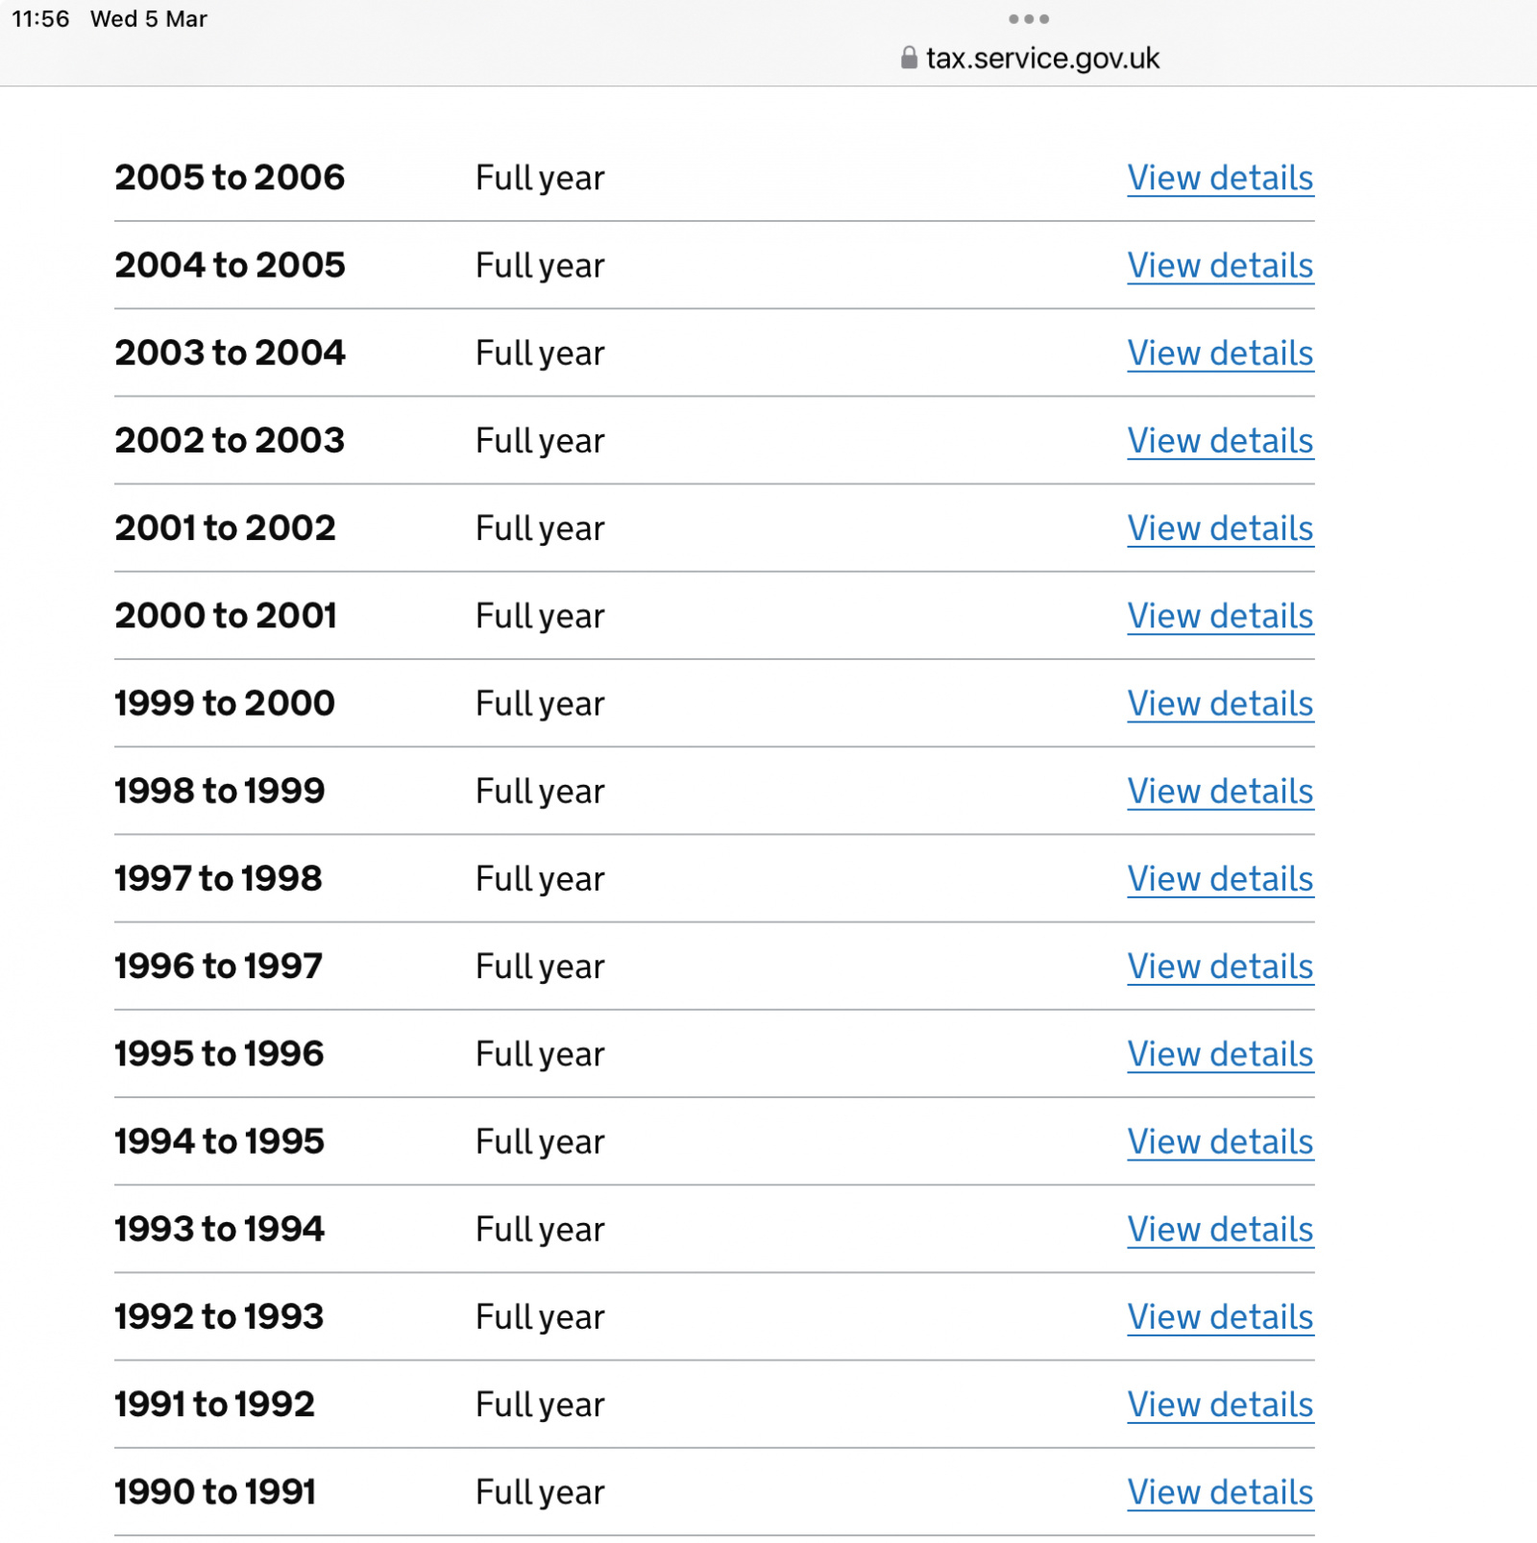The height and width of the screenshot is (1543, 1537).
Task: View details for 2003 to 2004
Action: [x=1220, y=353]
